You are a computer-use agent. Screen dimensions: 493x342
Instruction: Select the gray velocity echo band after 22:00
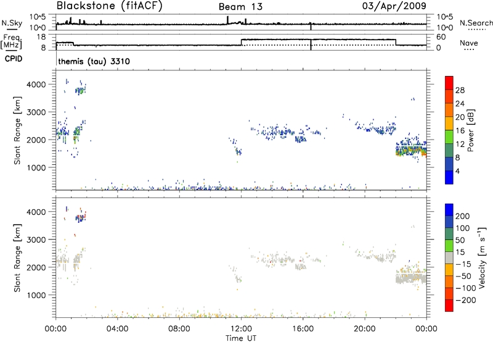tap(411, 278)
